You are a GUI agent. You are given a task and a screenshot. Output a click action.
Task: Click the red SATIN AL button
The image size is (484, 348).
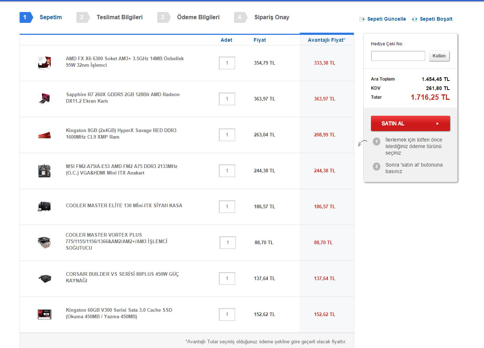(410, 123)
